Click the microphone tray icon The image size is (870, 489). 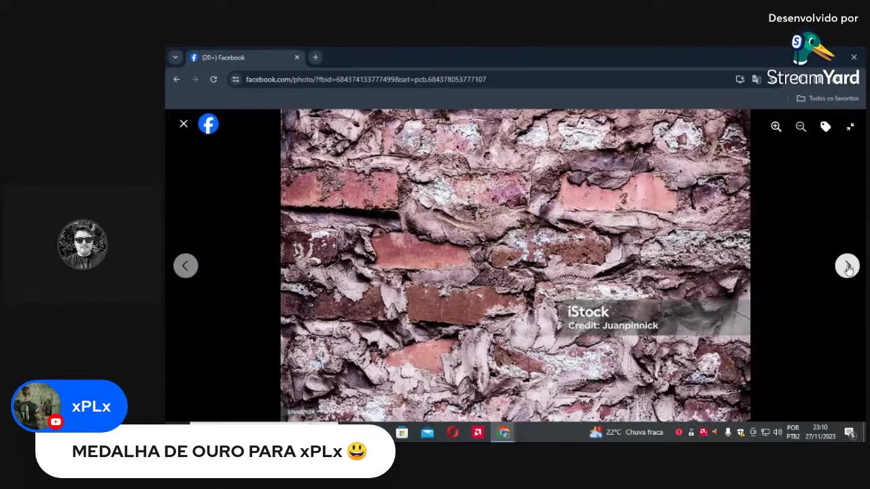click(728, 433)
